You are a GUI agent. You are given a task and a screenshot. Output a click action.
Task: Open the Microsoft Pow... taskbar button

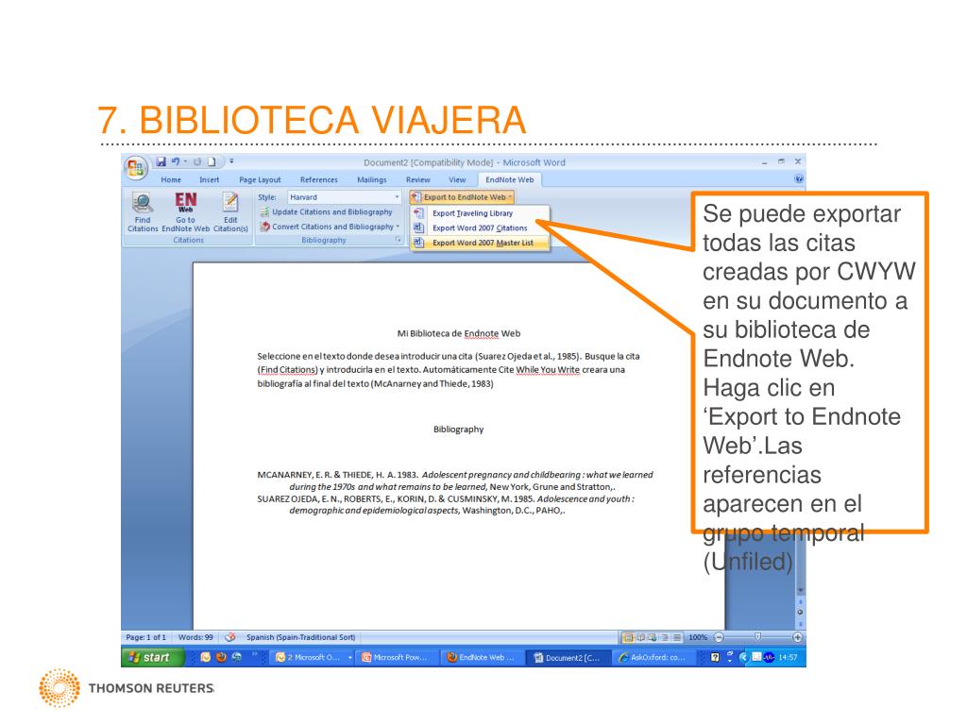pyautogui.click(x=399, y=658)
